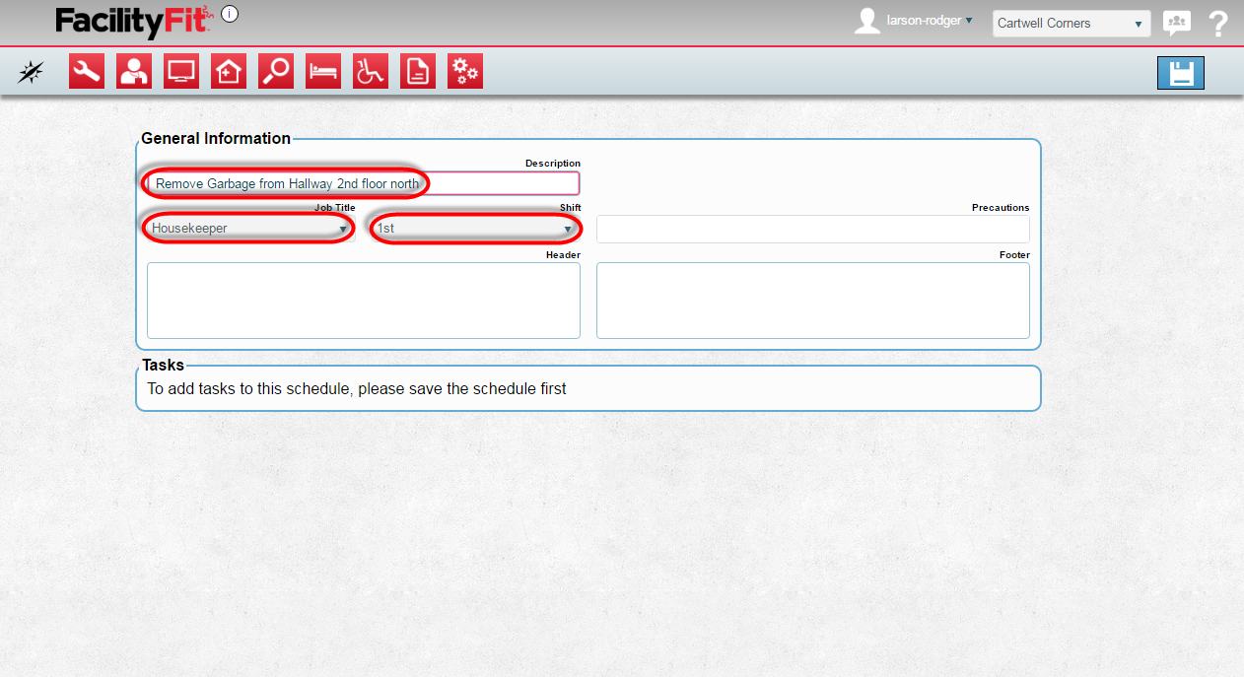Click the compass navigation icon

32,72
